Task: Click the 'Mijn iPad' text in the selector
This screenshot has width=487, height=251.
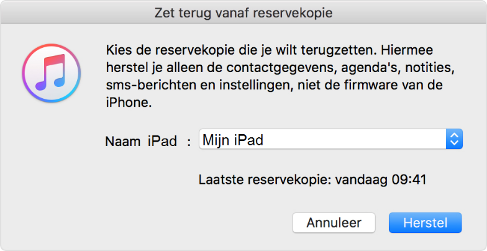Action: tap(232, 140)
